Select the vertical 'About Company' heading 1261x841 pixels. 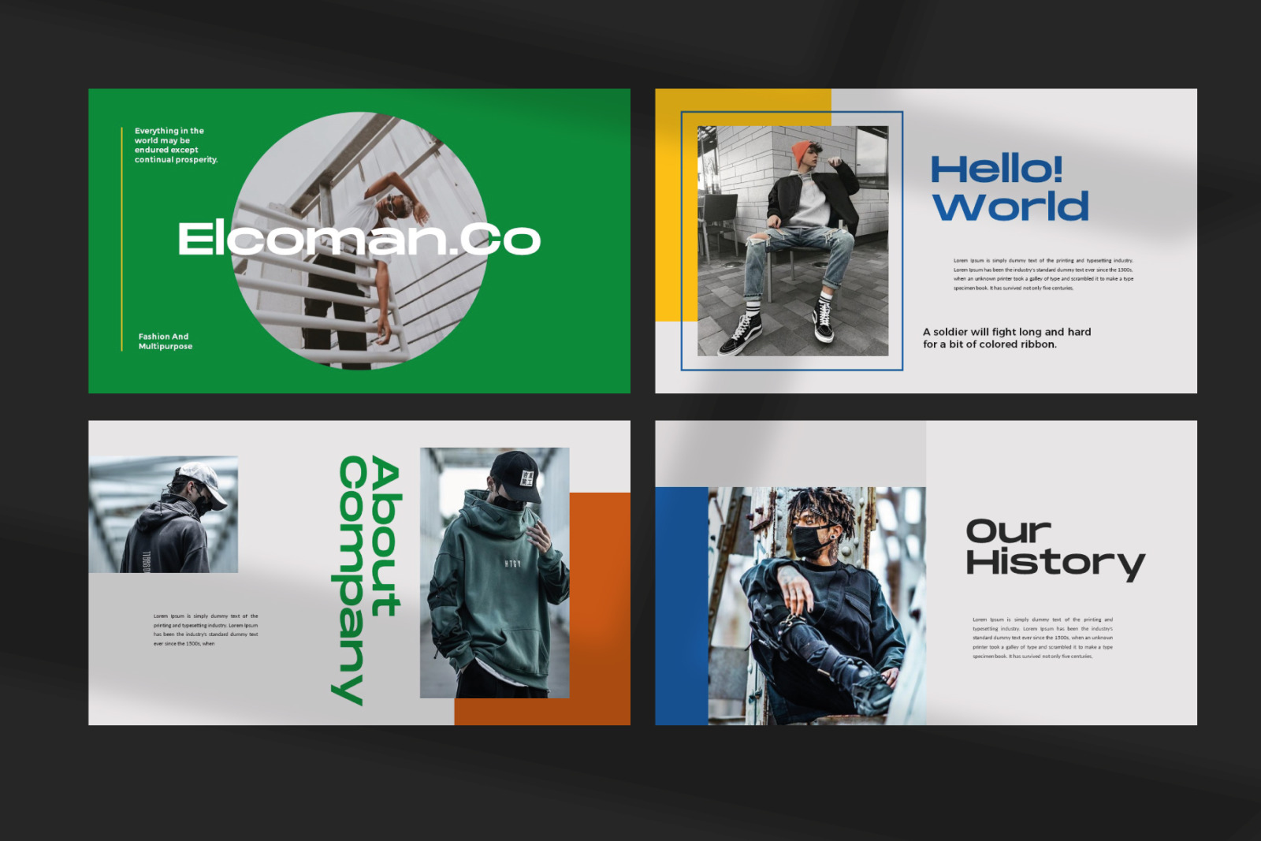(369, 579)
